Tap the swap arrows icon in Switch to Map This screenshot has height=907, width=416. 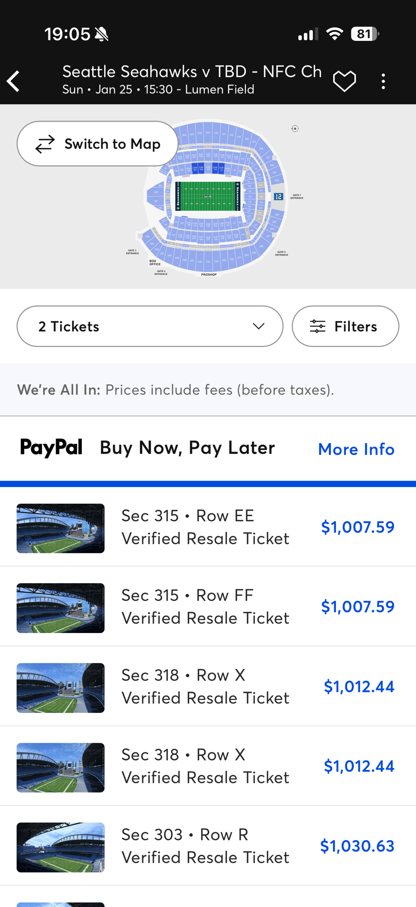pos(45,144)
